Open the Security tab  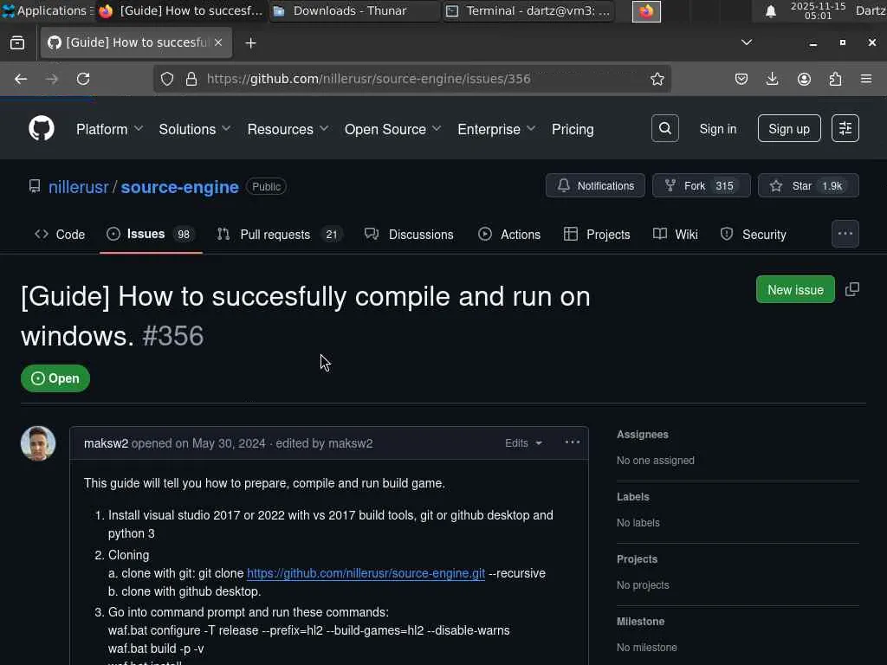(x=754, y=234)
